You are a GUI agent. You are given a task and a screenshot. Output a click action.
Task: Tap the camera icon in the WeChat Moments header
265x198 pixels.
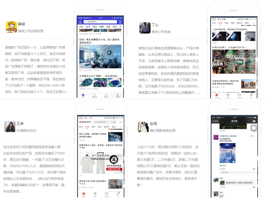pos(254,121)
